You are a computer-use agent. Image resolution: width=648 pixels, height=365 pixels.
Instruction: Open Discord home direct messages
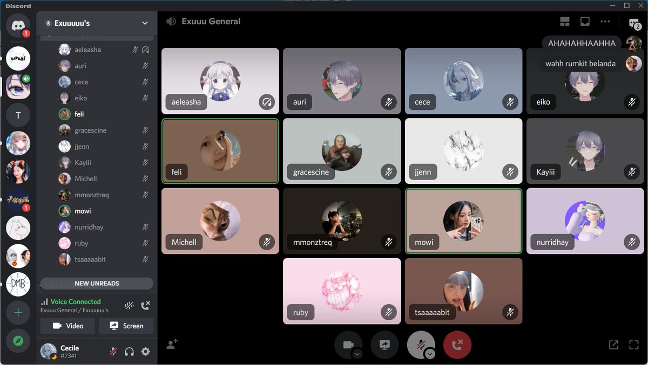(18, 25)
